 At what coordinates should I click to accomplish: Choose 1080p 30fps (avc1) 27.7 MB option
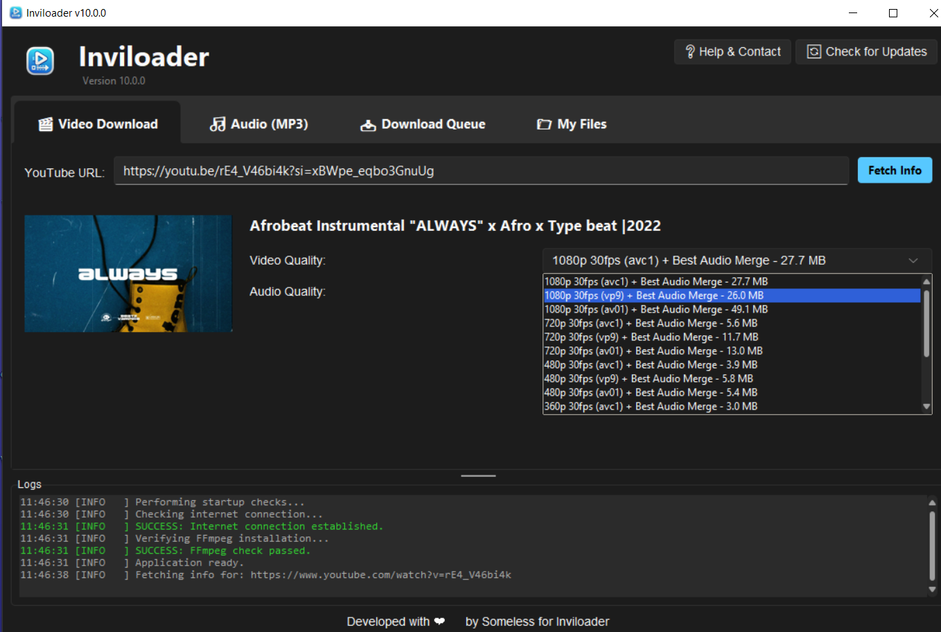click(732, 281)
